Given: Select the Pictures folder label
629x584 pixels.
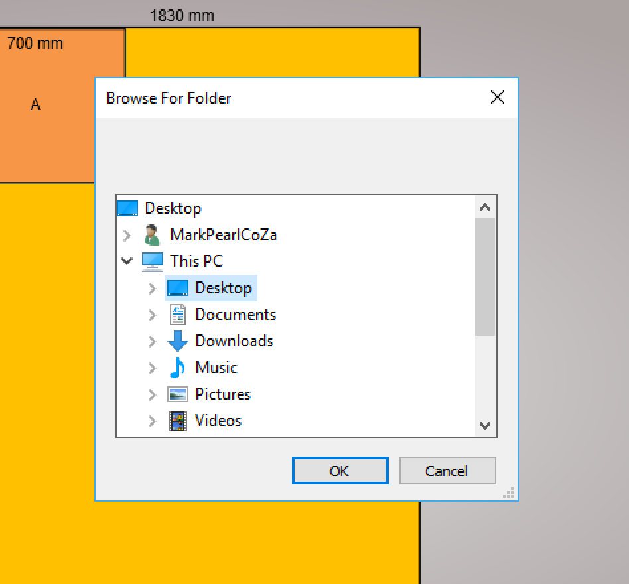Looking at the screenshot, I should (223, 394).
